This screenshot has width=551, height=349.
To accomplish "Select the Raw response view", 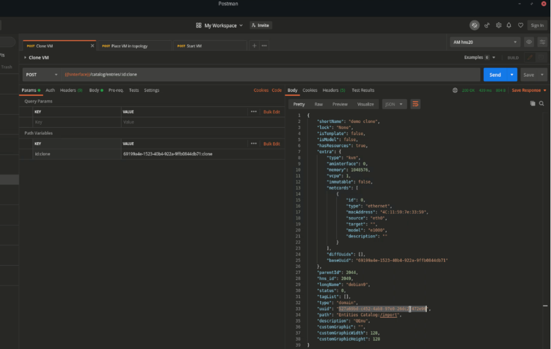I will point(319,104).
